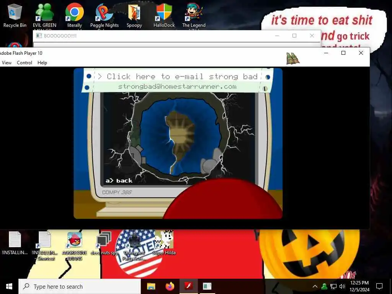Launch AGGRESSIVE AVIANS desktop icon
The image size is (392, 294).
(x=75, y=245)
